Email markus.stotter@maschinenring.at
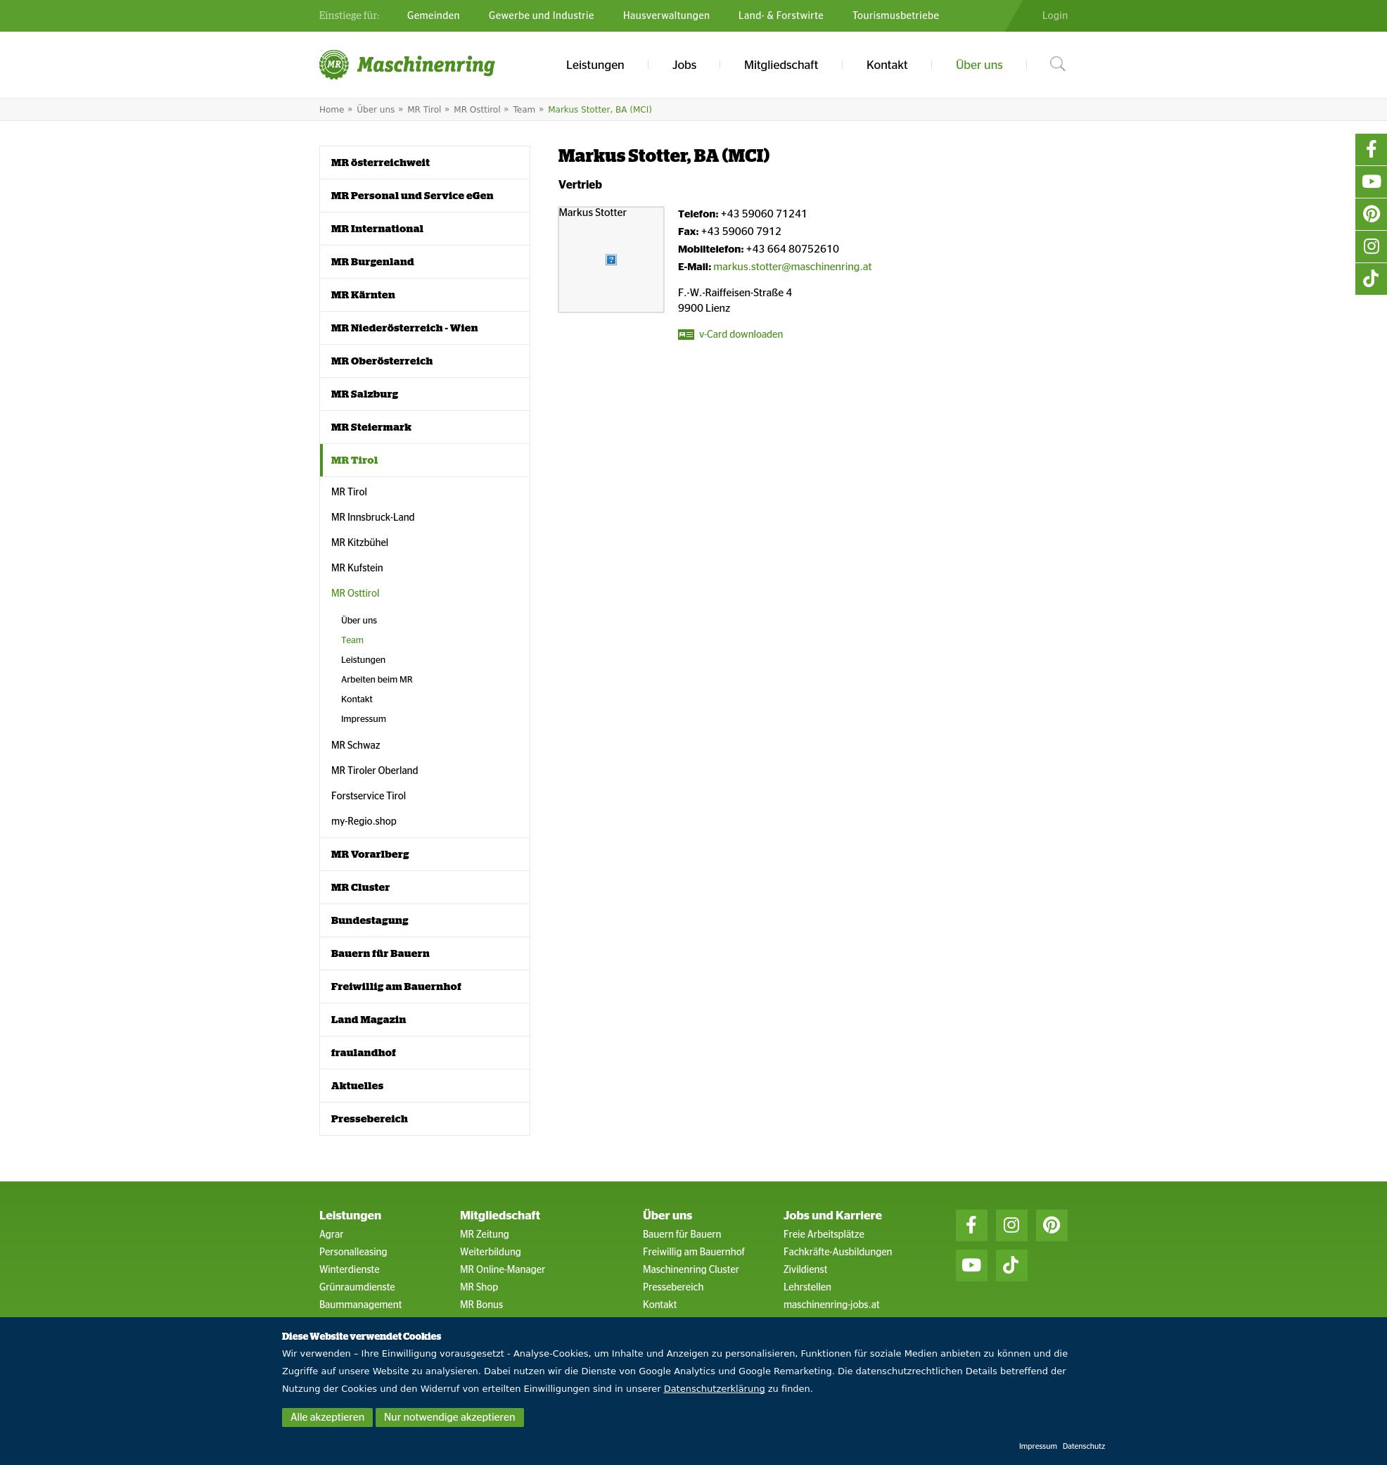The height and width of the screenshot is (1465, 1387). tap(792, 267)
